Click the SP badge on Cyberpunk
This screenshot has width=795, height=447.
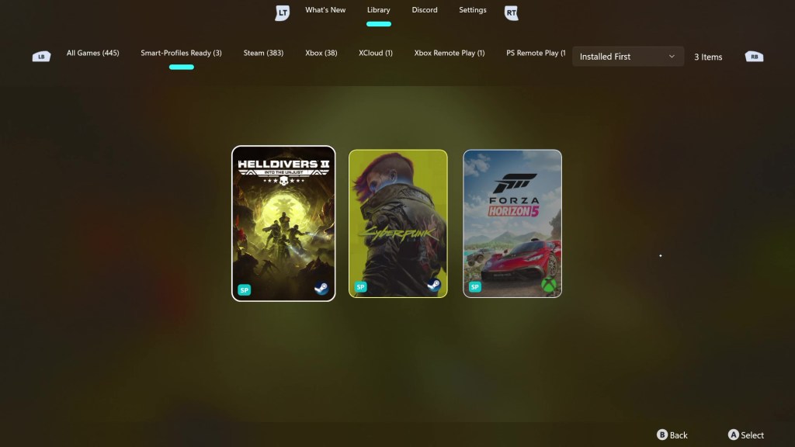(x=359, y=286)
